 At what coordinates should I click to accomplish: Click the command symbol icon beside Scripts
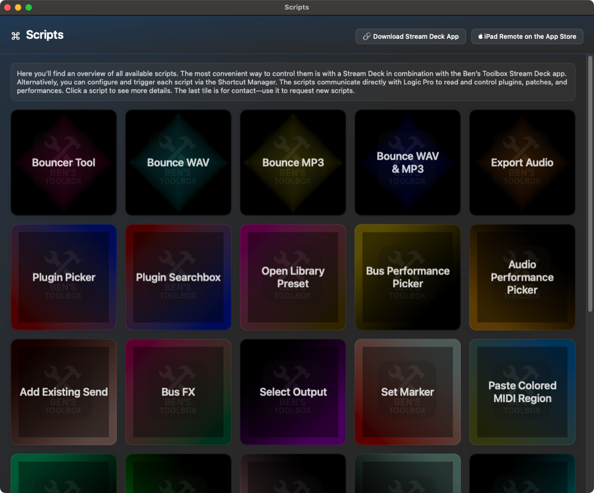[16, 36]
